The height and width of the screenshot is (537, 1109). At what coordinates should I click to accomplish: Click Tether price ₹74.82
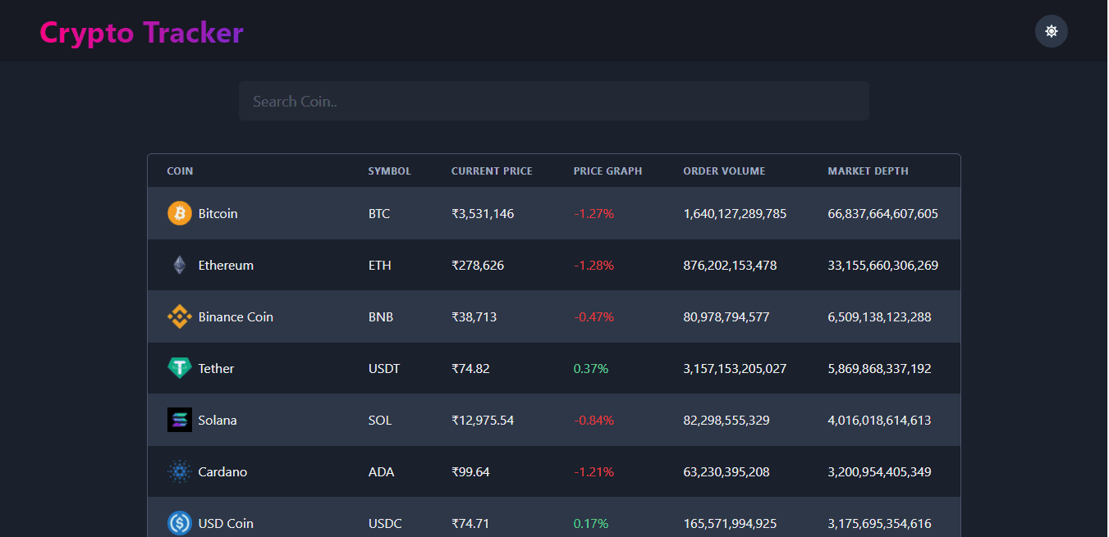[x=470, y=368]
